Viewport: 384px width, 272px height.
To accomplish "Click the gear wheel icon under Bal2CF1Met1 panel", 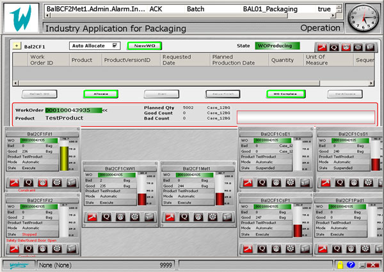I will [211, 217].
